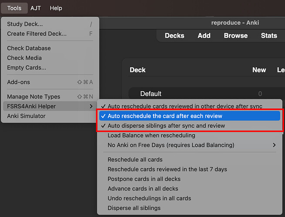Open the Help menu
Image resolution: width=285 pixels, height=217 pixels.
click(56, 8)
